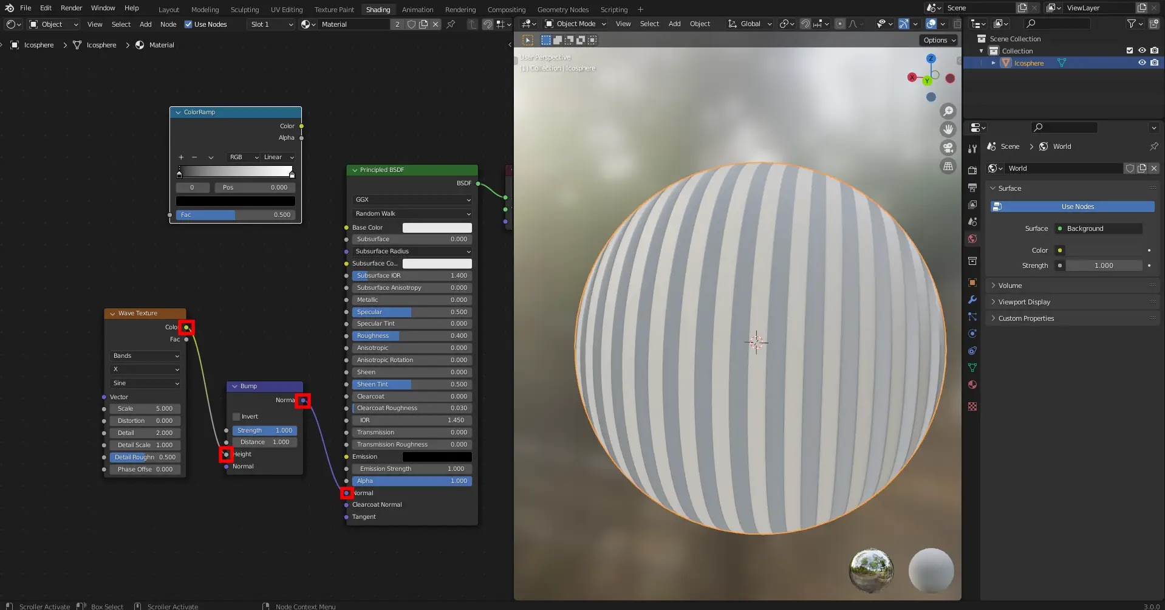Image resolution: width=1165 pixels, height=610 pixels.
Task: Hide Icosphere using the eye icon
Action: pos(1142,63)
